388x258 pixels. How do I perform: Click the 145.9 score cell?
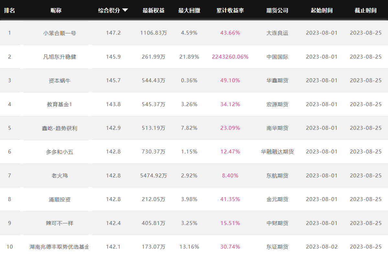[113, 57]
